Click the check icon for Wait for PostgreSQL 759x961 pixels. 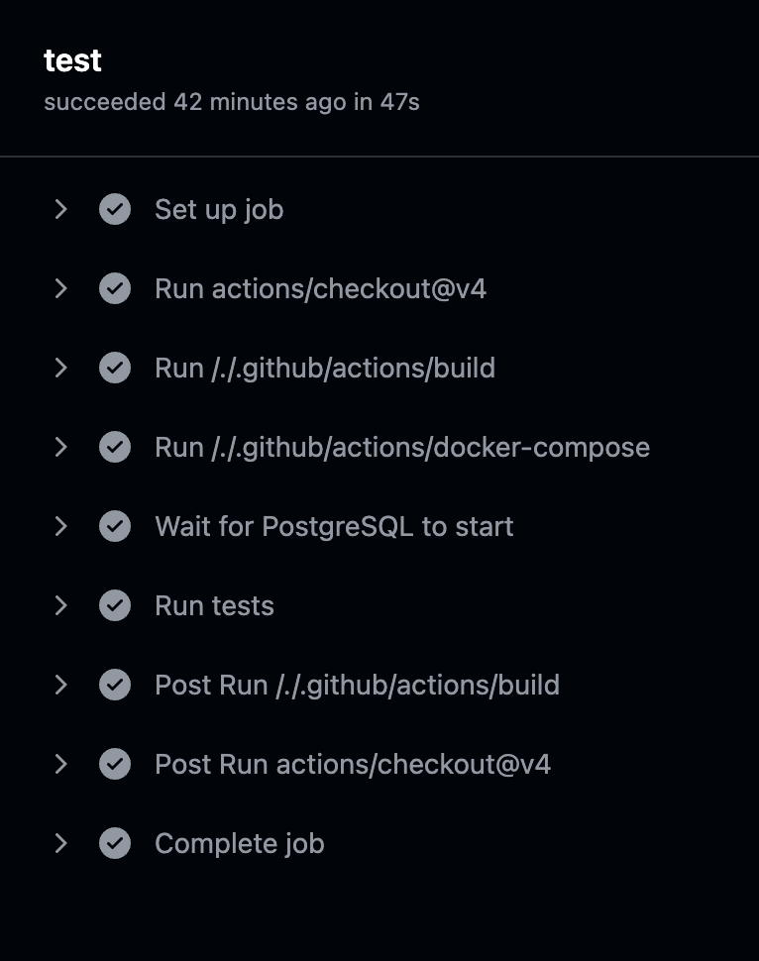coord(115,526)
